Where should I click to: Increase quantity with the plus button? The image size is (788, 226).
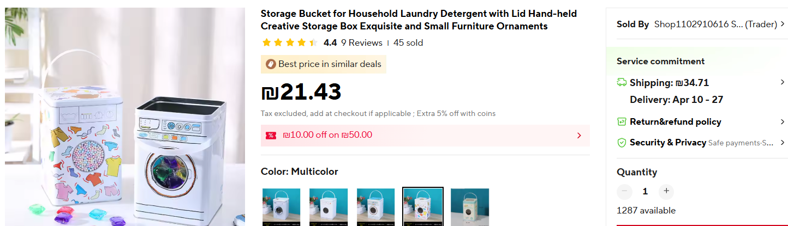(x=666, y=191)
